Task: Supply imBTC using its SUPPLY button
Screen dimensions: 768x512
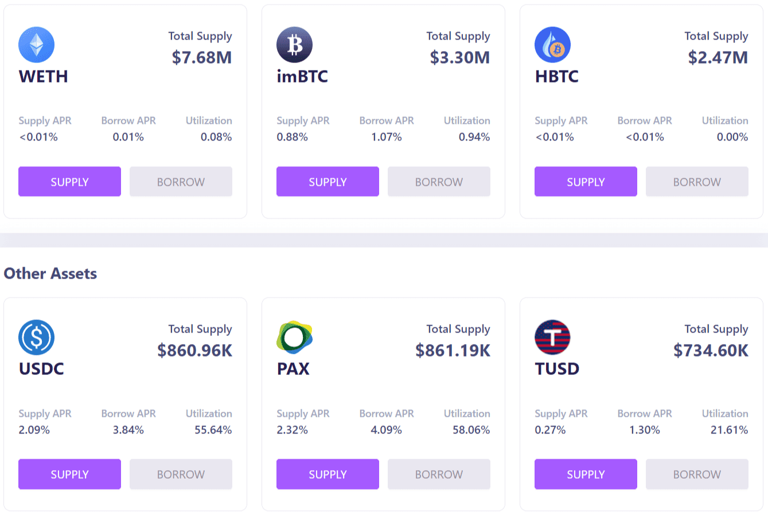Action: [x=328, y=182]
